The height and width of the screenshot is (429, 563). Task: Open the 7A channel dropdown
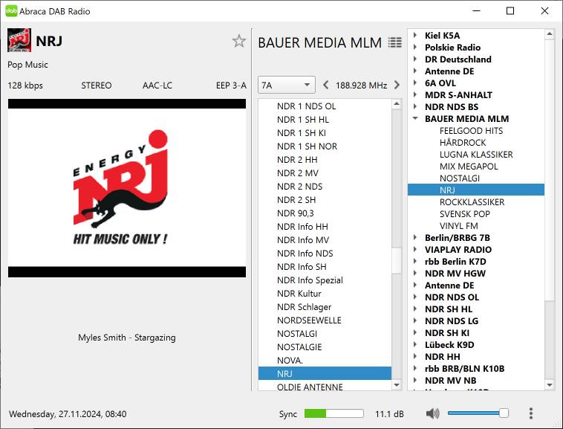[x=286, y=85]
